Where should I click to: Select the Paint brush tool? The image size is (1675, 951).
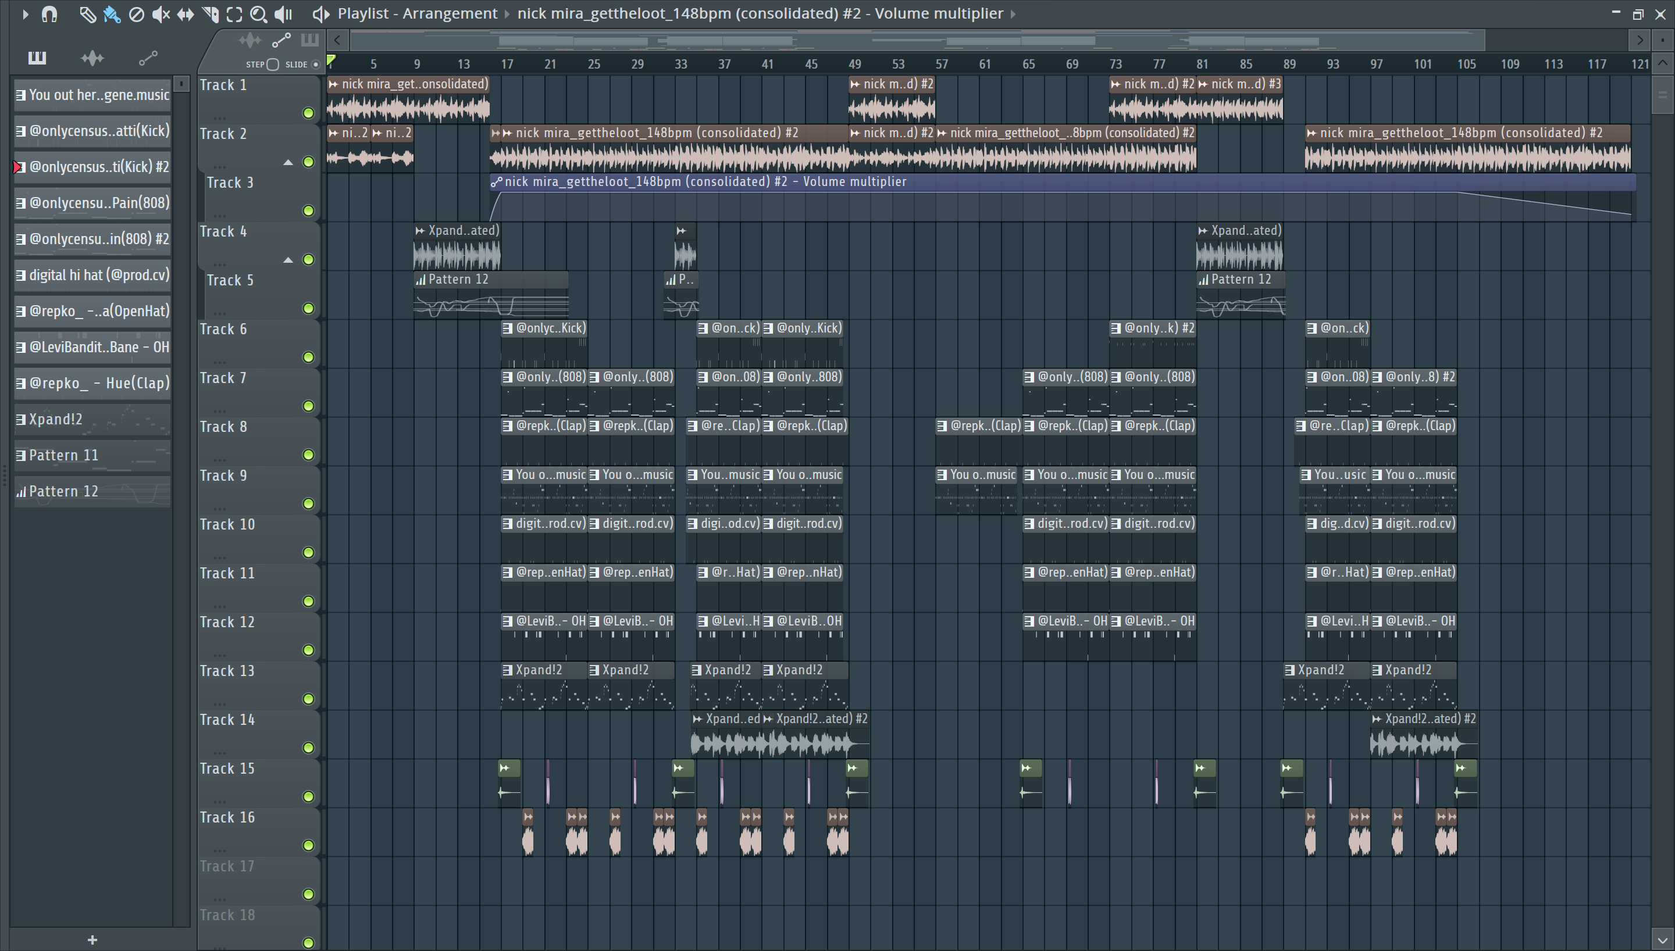click(x=112, y=14)
